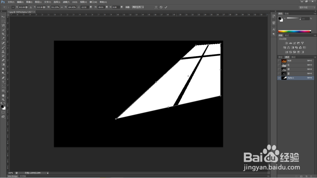Image resolution: width=317 pixels, height=178 pixels.
Task: Open the History panel icon
Action: [x=274, y=16]
